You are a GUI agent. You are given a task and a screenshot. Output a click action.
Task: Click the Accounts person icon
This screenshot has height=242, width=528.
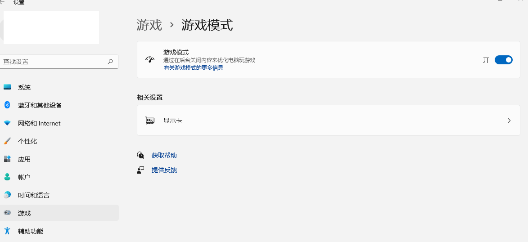click(7, 177)
